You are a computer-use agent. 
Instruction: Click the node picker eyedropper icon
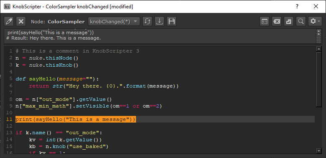(9, 22)
